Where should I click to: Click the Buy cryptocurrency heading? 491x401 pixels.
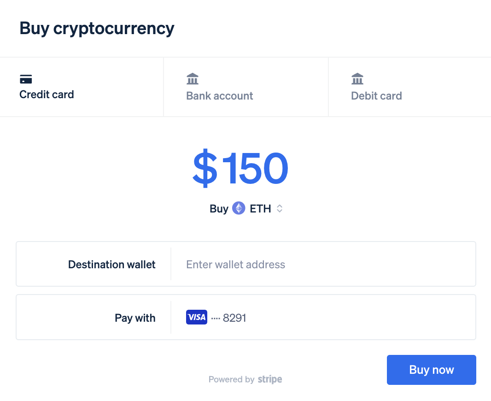(97, 28)
